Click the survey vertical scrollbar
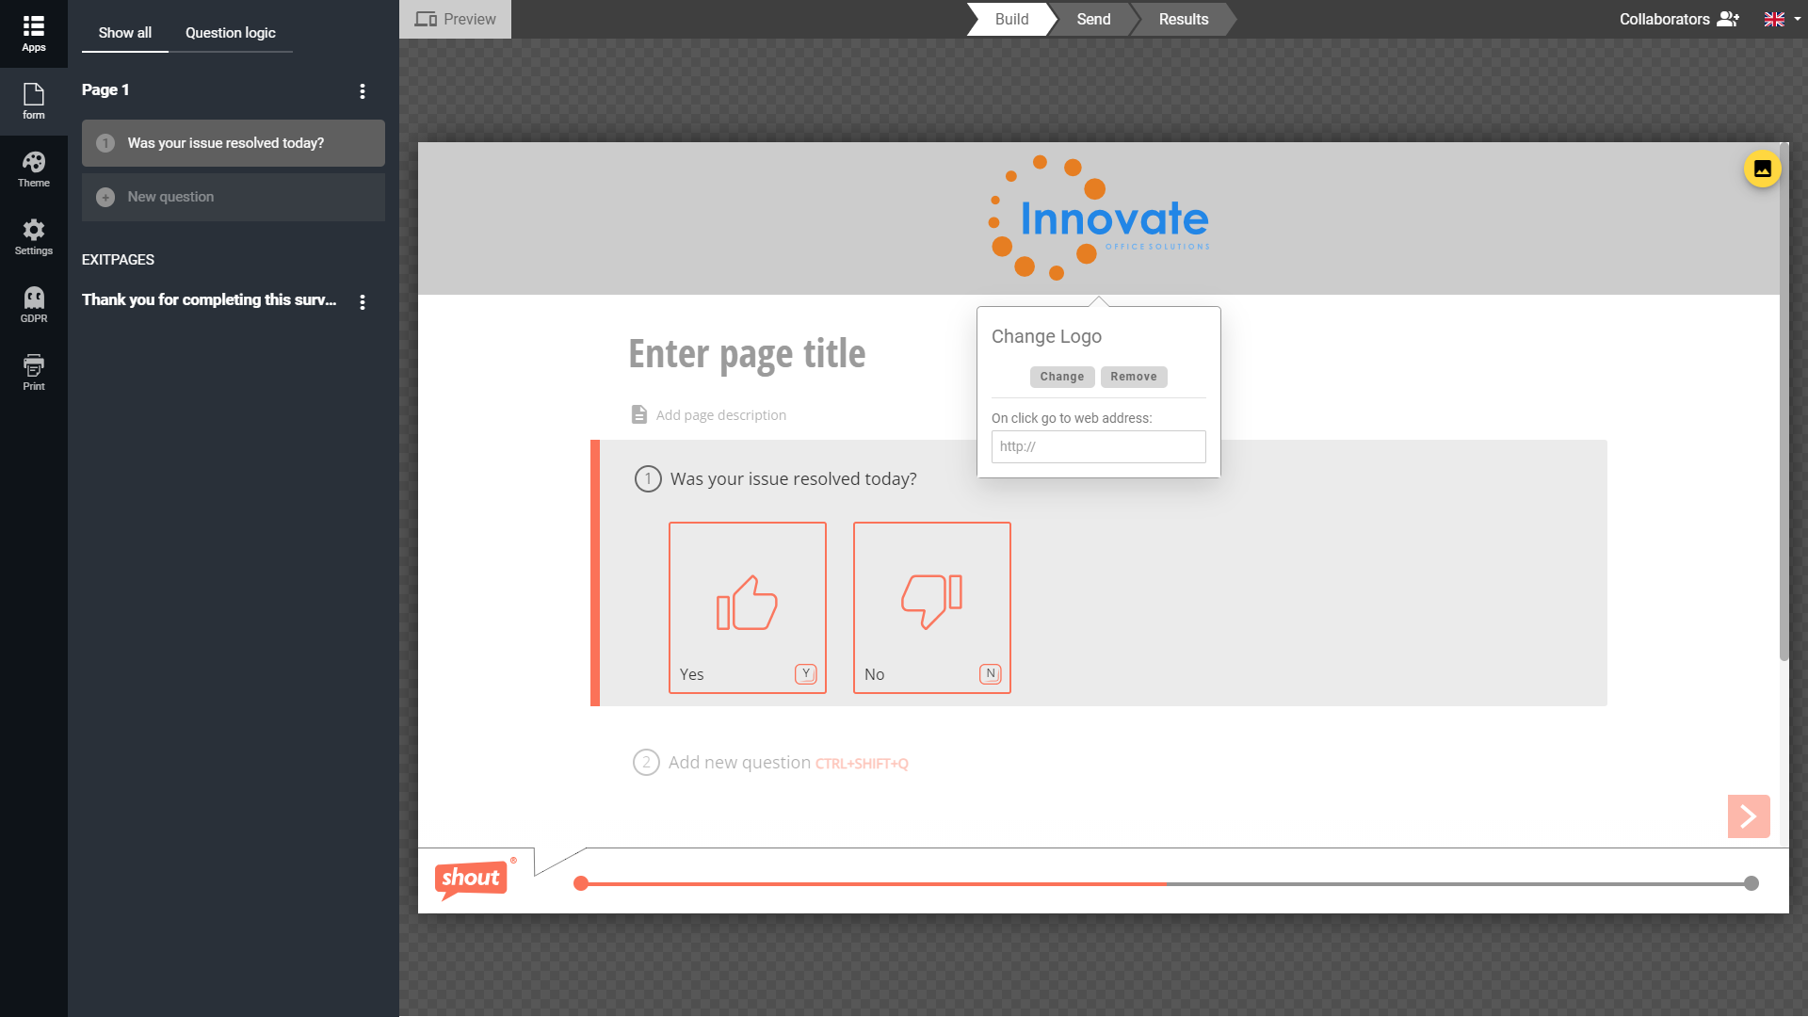This screenshot has height=1017, width=1808. point(1784,402)
